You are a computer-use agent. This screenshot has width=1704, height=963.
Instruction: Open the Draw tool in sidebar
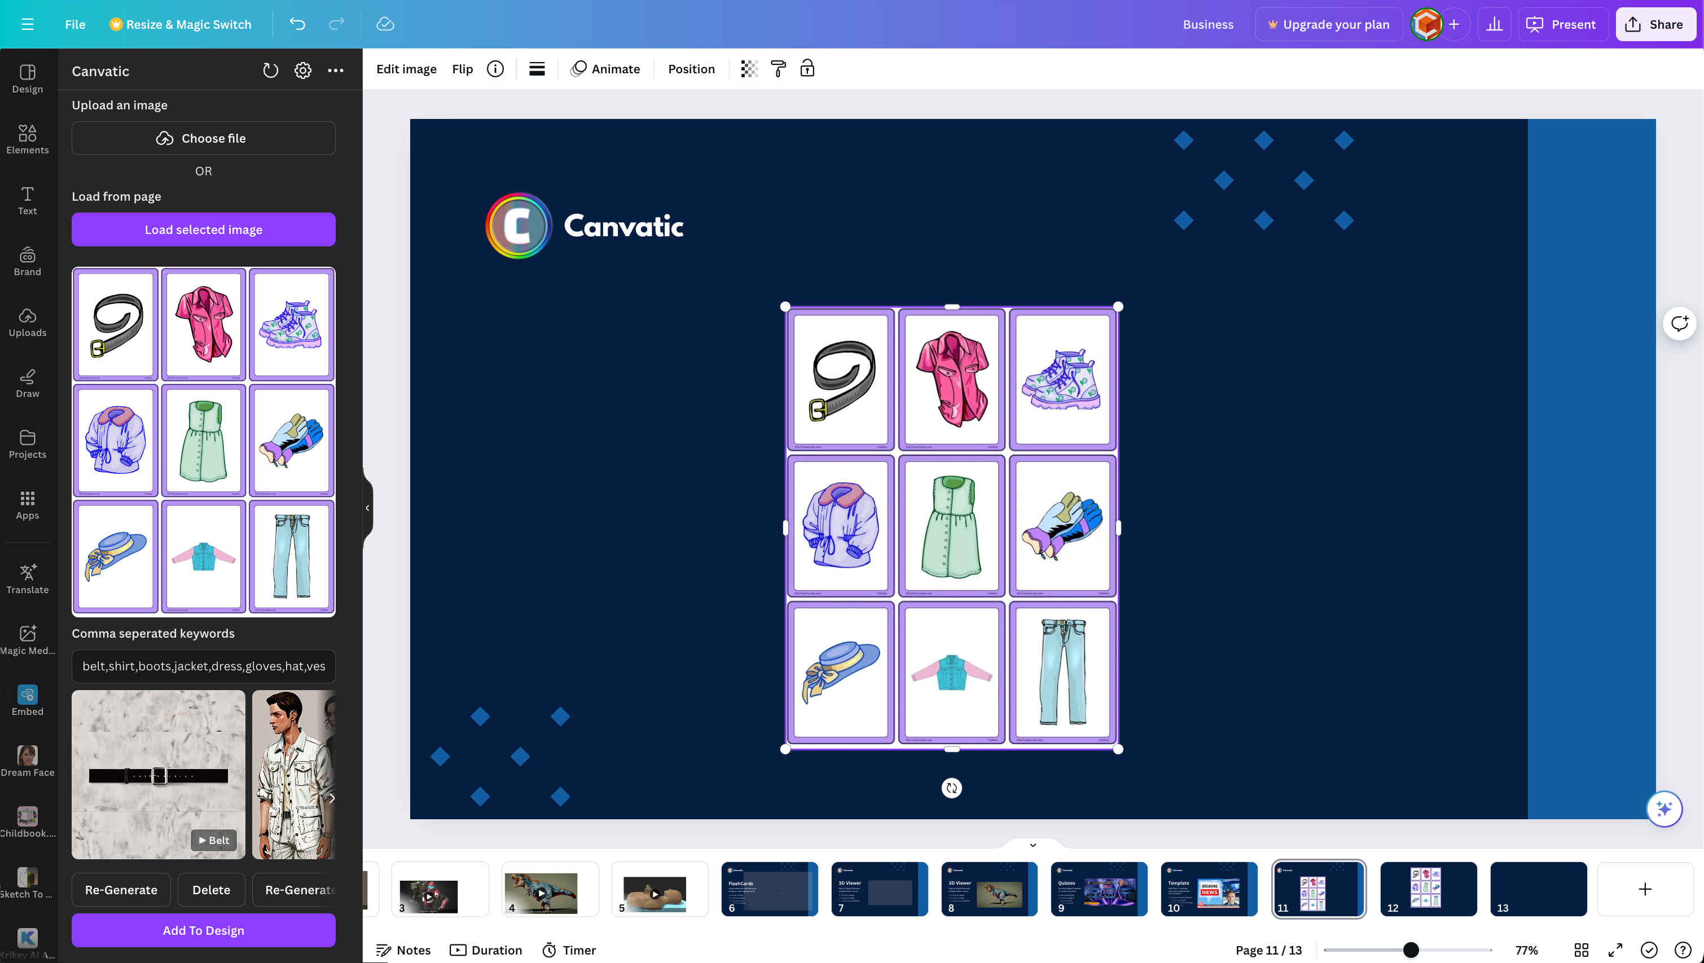tap(27, 383)
